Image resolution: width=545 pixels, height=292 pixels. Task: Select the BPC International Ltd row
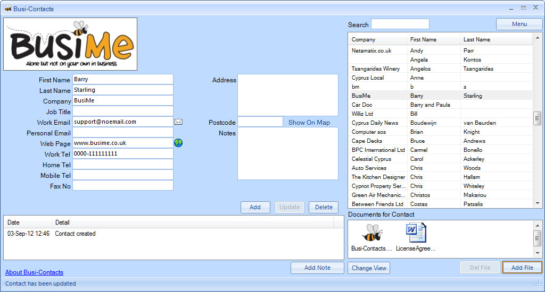click(440, 150)
